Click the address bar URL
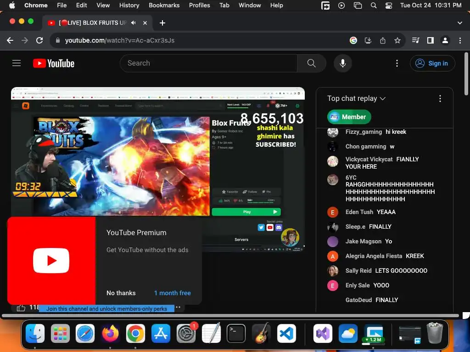The image size is (470, 352). click(x=120, y=40)
